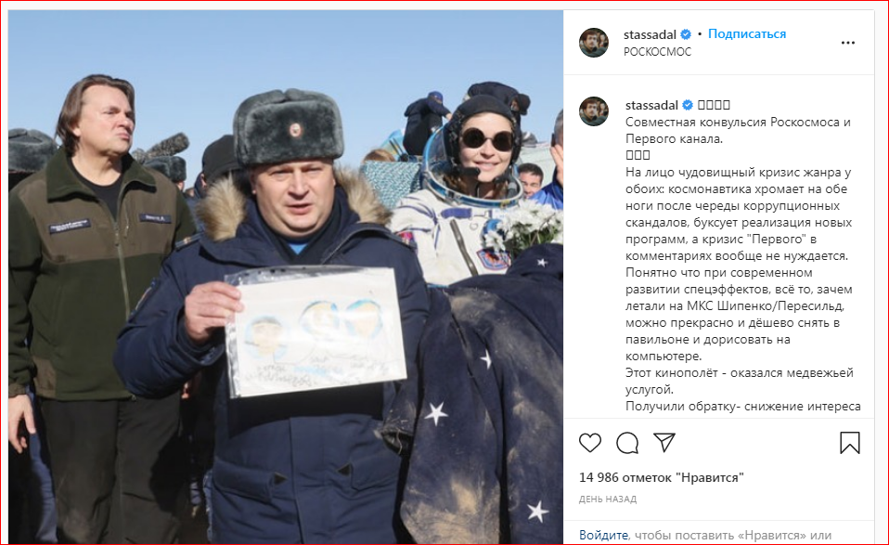Screen dimensions: 889x545
Task: Click the post photo of the man holding a drawing
Action: (x=286, y=277)
